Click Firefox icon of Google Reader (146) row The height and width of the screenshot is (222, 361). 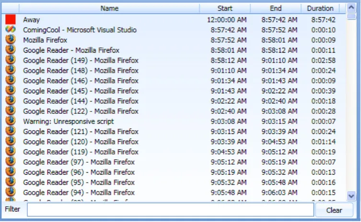coord(11,80)
